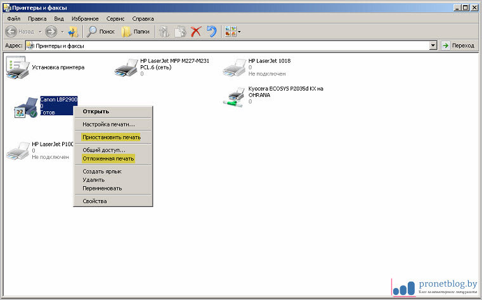Select the HP LaserJet MFP M227-M231 printer icon

pos(126,68)
